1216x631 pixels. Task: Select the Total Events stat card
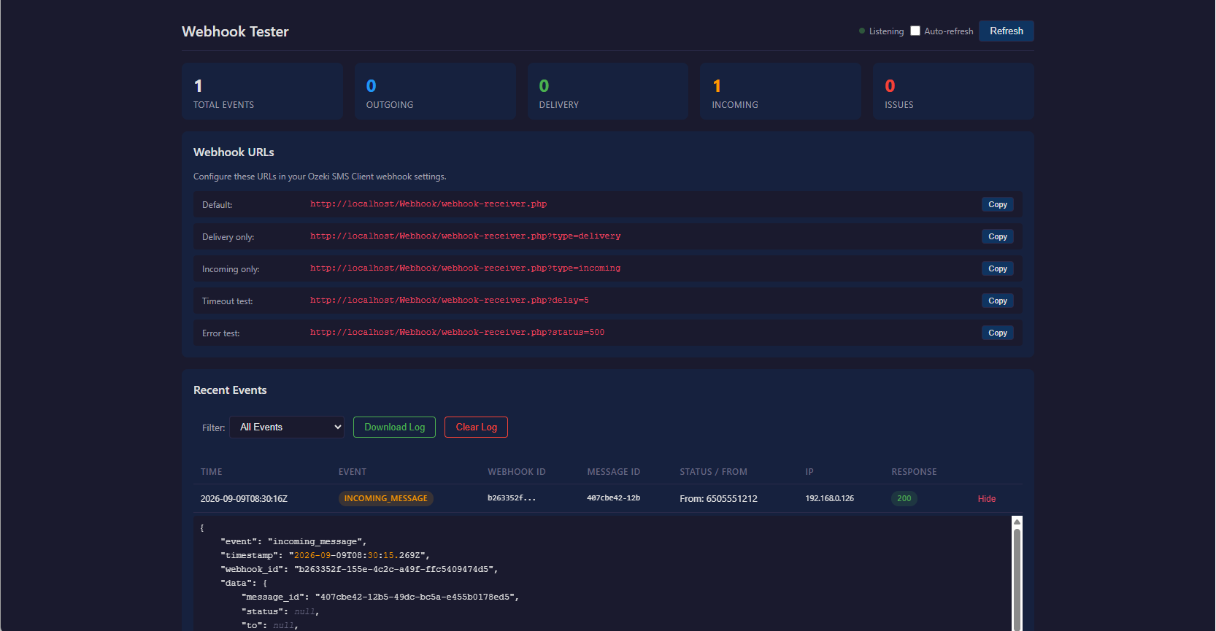262,91
